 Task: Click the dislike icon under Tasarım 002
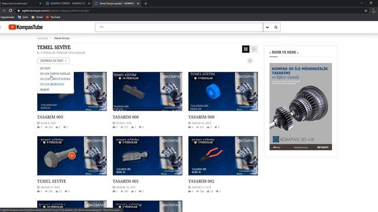tap(217, 191)
